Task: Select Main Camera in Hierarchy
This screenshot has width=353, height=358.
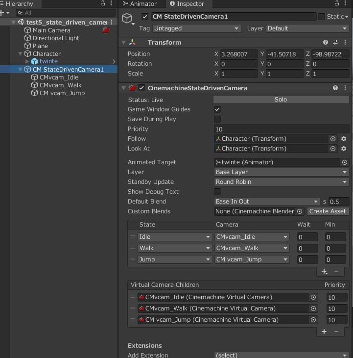Action: pos(51,30)
